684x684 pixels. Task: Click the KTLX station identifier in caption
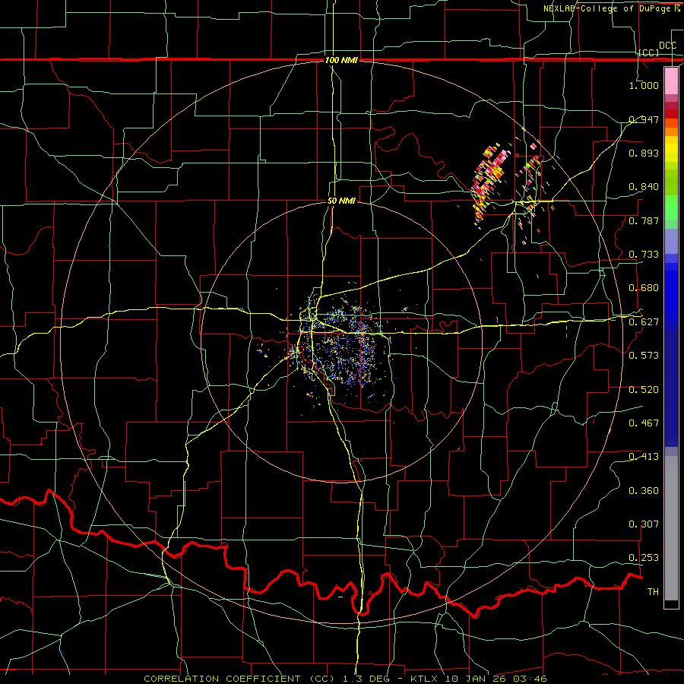point(423,679)
